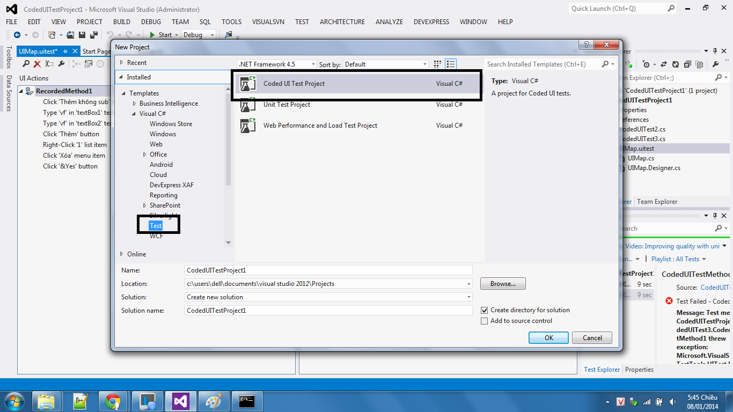
Task: Click the Cancel button
Action: coord(592,337)
